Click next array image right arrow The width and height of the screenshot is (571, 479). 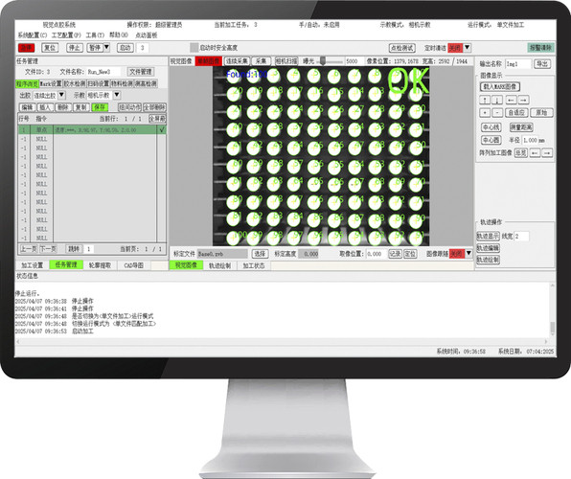tap(547, 153)
